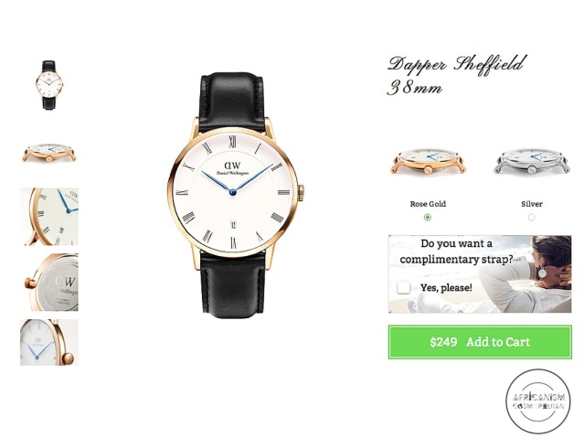Screen dimensions: 584x438
Task: Click the complimentary strap banner photo
Action: 480,274
